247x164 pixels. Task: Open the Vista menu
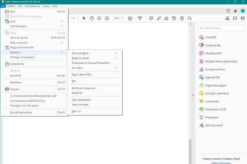click(x=20, y=6)
